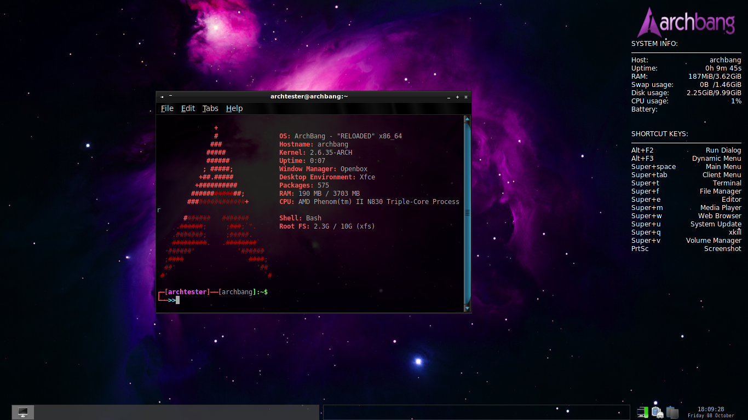The image size is (748, 420).
Task: Close the archtester@archbang terminal window
Action: (466, 97)
